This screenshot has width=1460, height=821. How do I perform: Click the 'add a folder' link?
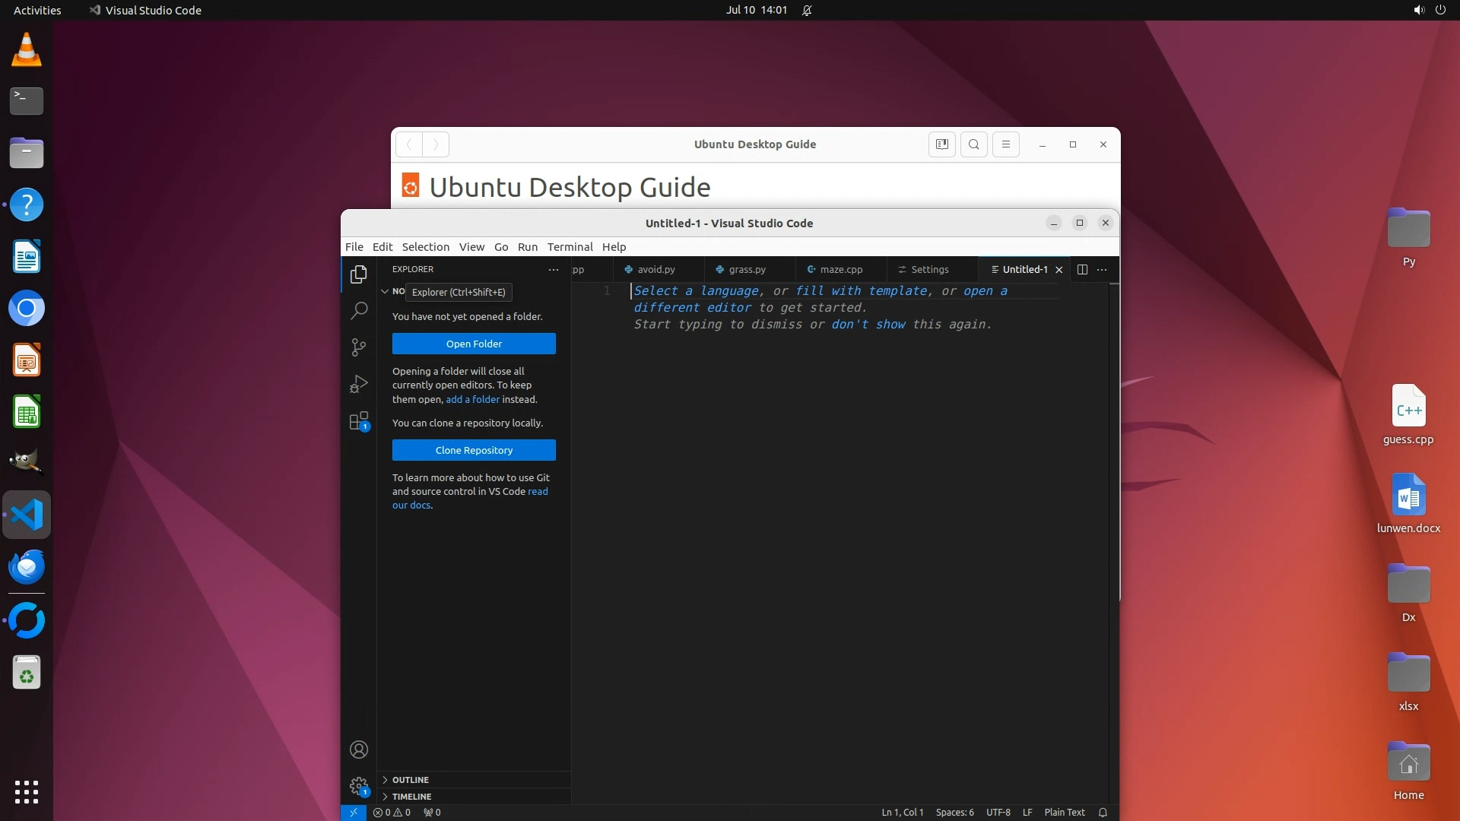click(x=472, y=399)
